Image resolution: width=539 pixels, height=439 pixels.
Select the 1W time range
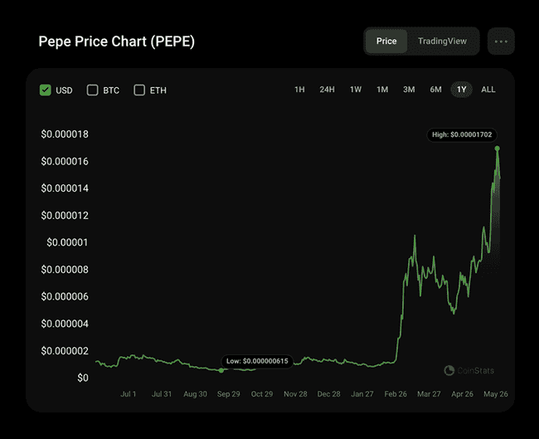[355, 90]
